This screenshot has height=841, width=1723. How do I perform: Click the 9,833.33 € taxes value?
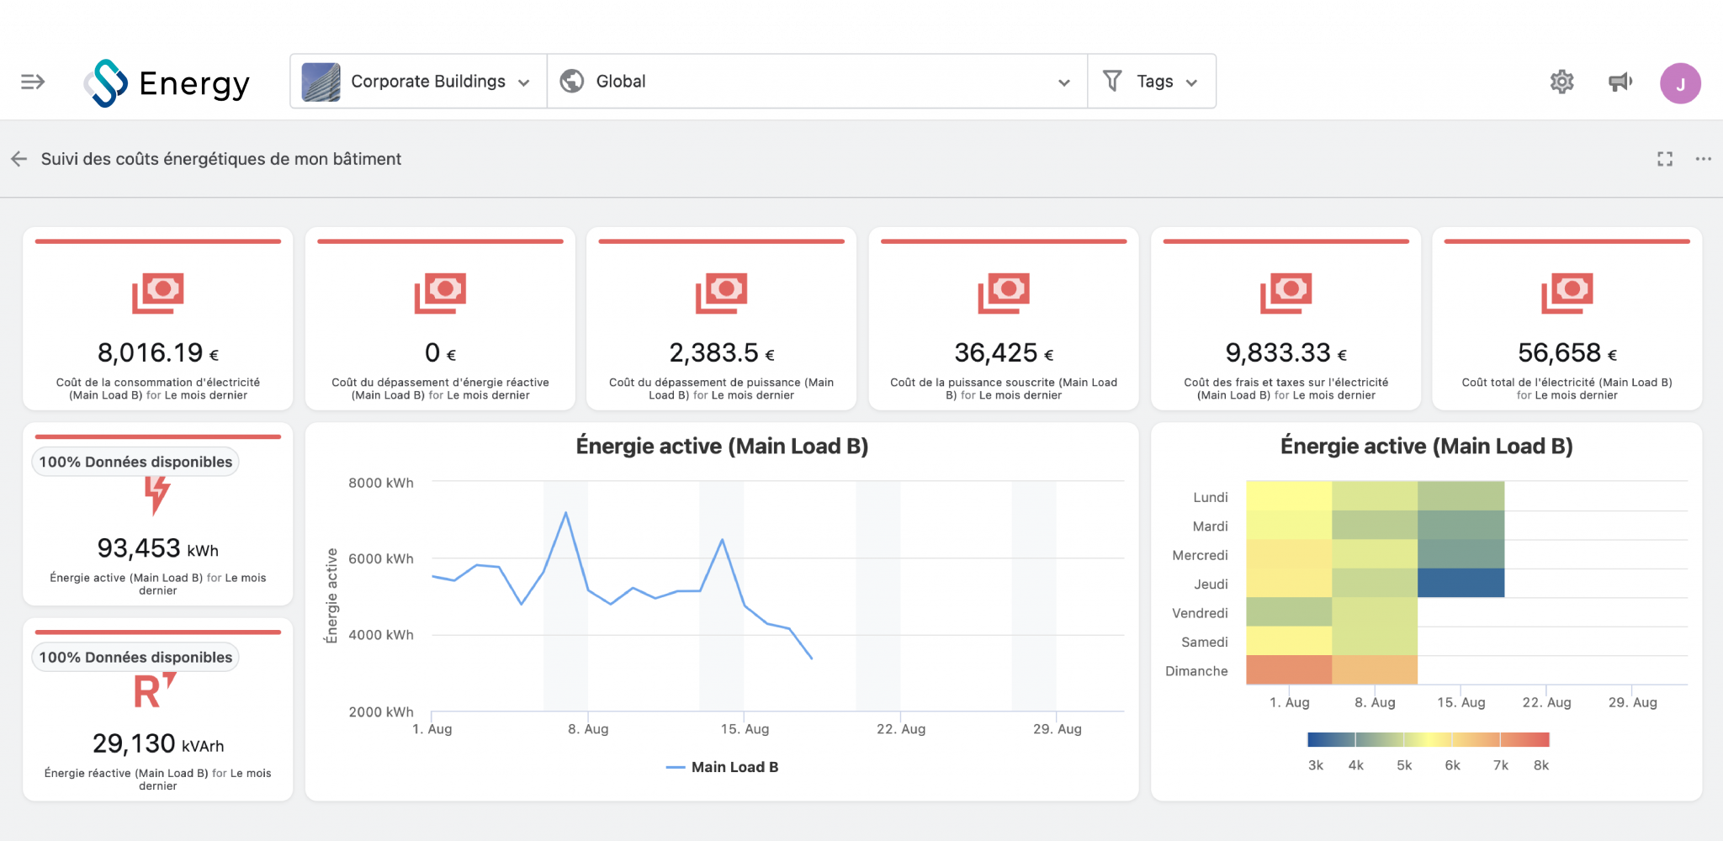pyautogui.click(x=1286, y=353)
